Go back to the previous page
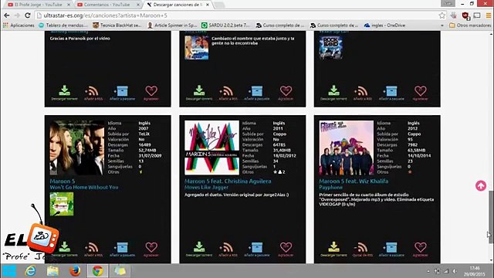The height and width of the screenshot is (278, 494). (7, 15)
